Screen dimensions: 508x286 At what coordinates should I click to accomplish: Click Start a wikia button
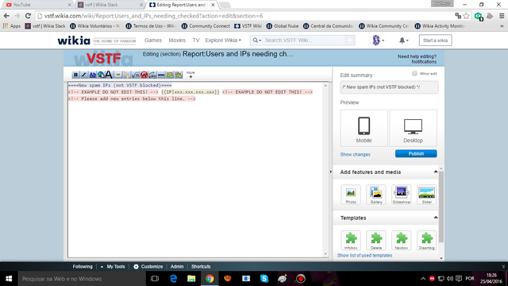(435, 41)
